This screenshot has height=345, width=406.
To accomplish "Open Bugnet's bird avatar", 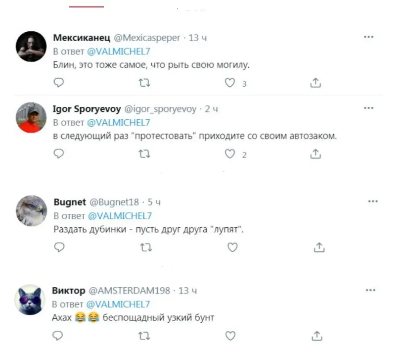I will click(31, 210).
